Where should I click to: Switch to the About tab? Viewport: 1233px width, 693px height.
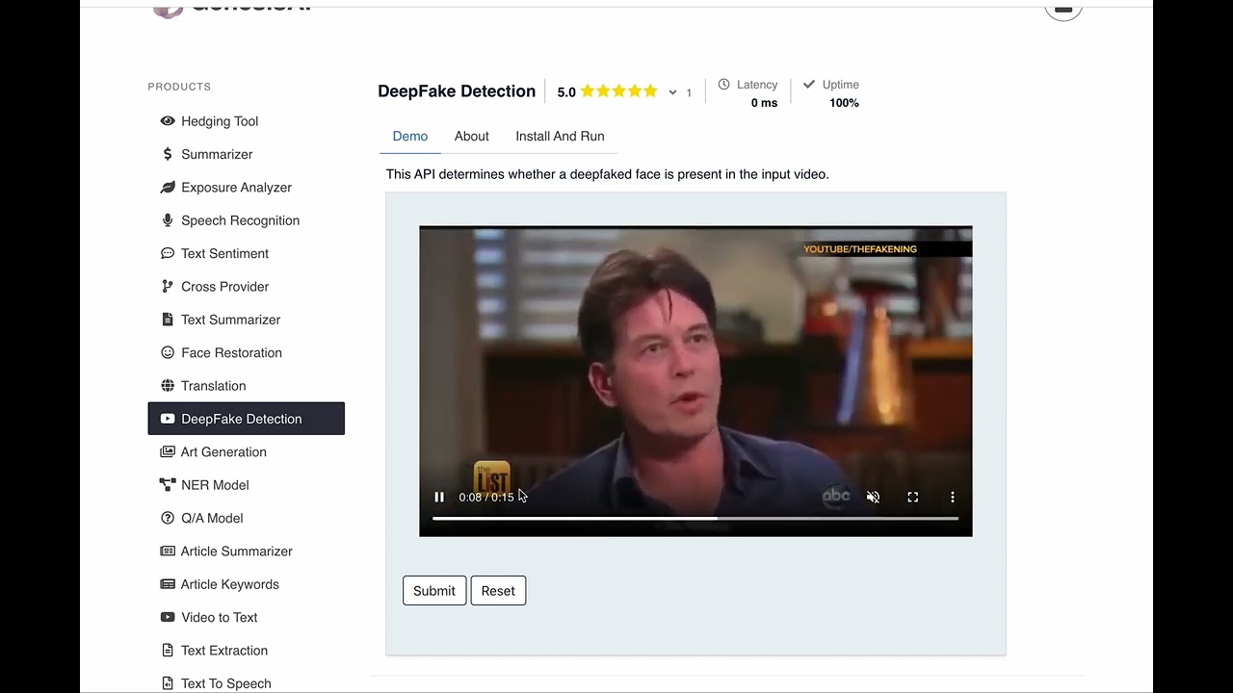pos(472,137)
